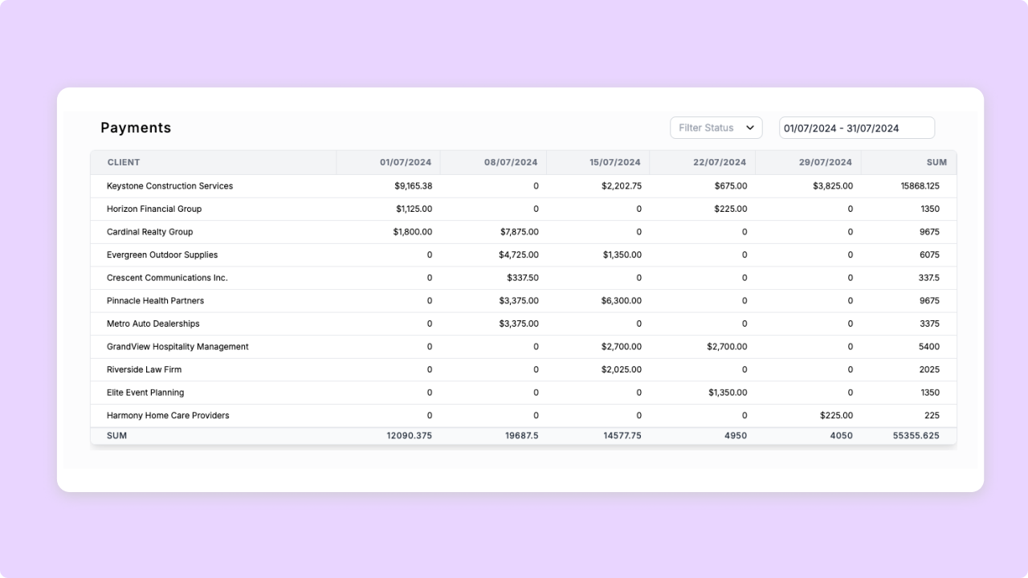Click the Filter Status chevron arrow
The width and height of the screenshot is (1028, 578).
750,128
